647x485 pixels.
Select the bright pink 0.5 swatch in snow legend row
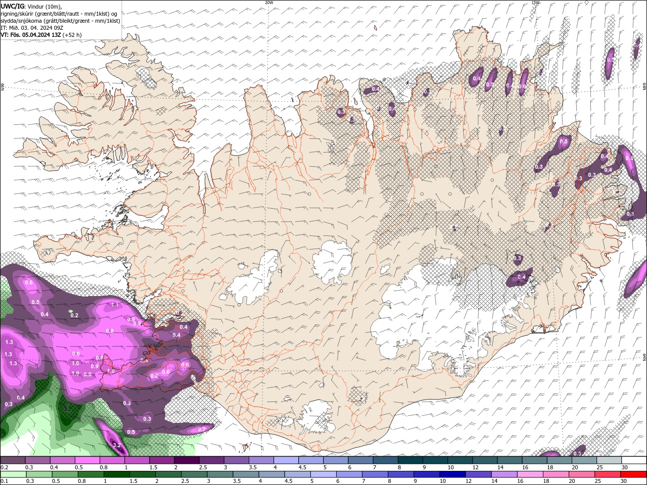[87, 460]
